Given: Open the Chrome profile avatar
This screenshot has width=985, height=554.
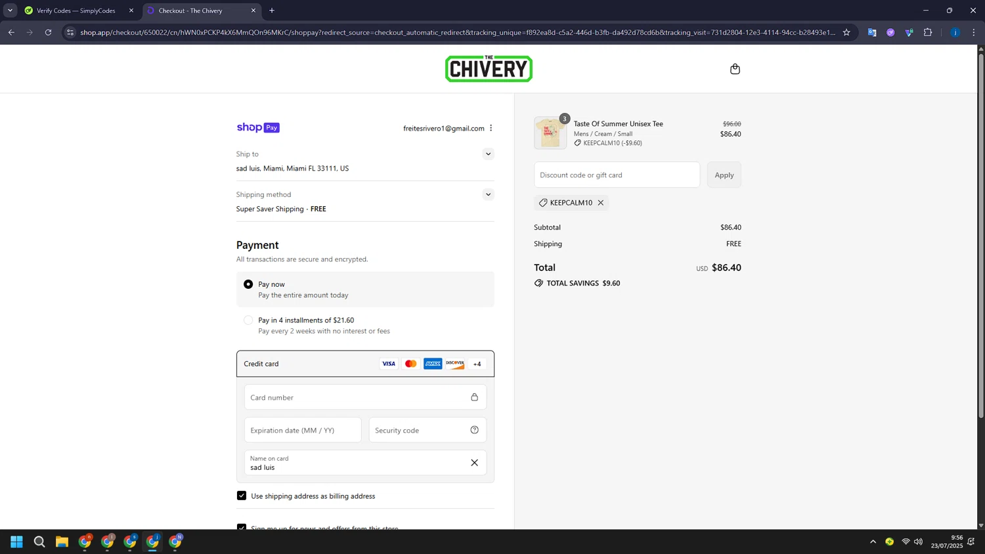Looking at the screenshot, I should coord(955,32).
